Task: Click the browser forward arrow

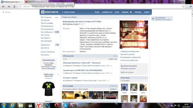Action: click(9, 7)
